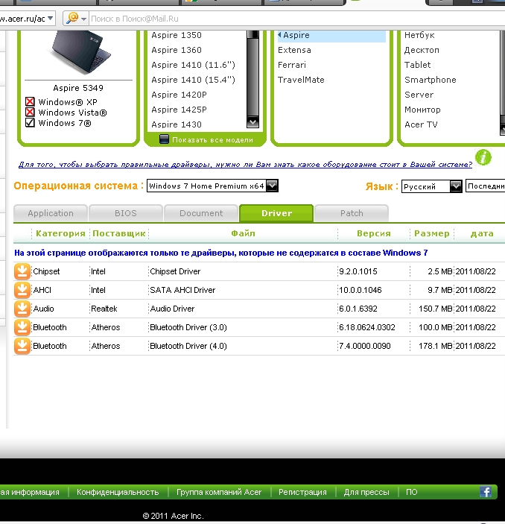Download the Chipset Driver via its orange icon
The width and height of the screenshot is (505, 524).
point(22,271)
